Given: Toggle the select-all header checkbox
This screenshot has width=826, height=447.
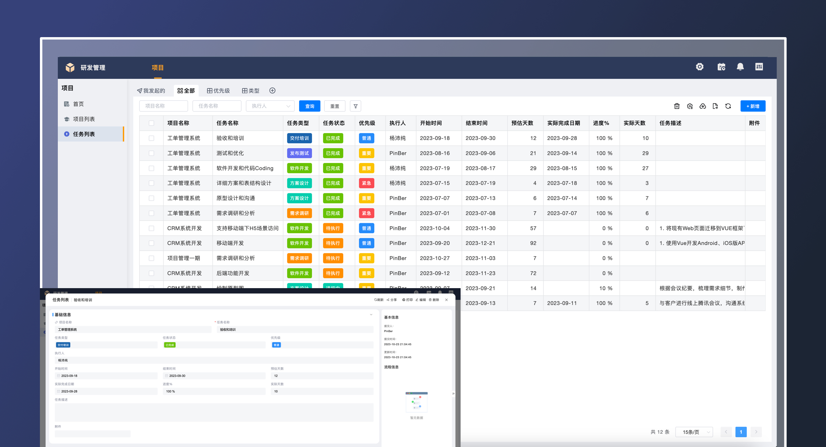Looking at the screenshot, I should click(x=151, y=123).
